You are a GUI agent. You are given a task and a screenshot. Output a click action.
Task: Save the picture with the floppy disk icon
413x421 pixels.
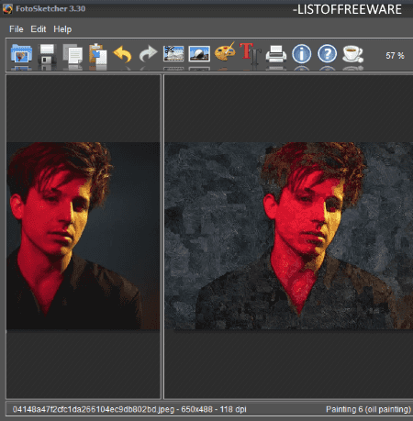(47, 53)
